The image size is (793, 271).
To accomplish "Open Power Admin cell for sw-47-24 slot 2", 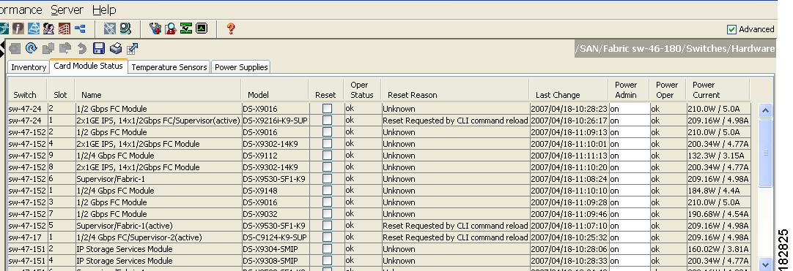I will [629, 108].
